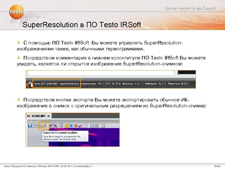
Task: Click the Save (floppy disk) toolbar icon
Action: (30, 126)
